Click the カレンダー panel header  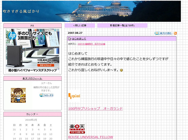point(33,114)
